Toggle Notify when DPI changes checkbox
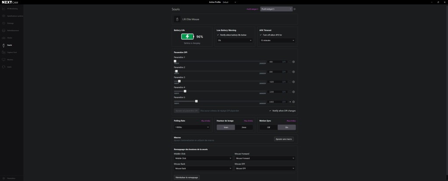 click(x=270, y=111)
